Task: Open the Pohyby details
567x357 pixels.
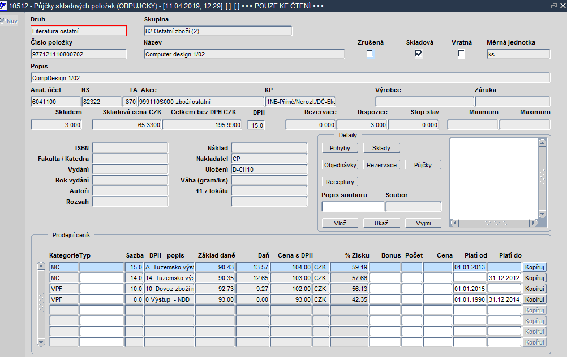Action: click(x=340, y=148)
